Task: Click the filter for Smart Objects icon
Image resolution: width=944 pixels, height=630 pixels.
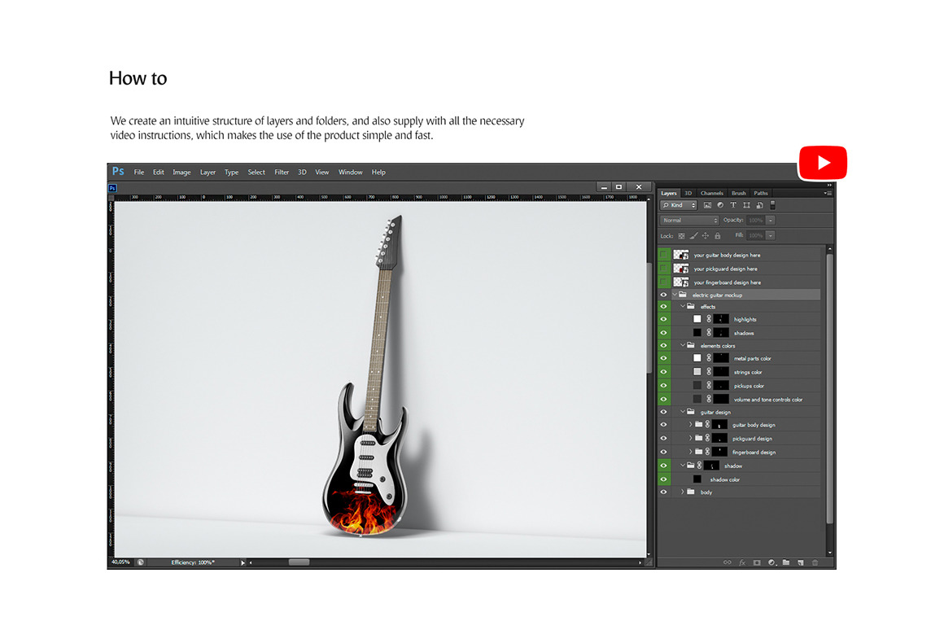Action: pyautogui.click(x=759, y=205)
